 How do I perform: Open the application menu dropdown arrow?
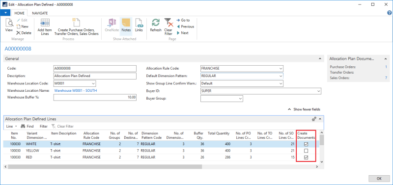(5, 13)
